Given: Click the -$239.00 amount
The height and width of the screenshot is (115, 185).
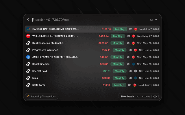Looking at the screenshot, I should (x=103, y=43).
